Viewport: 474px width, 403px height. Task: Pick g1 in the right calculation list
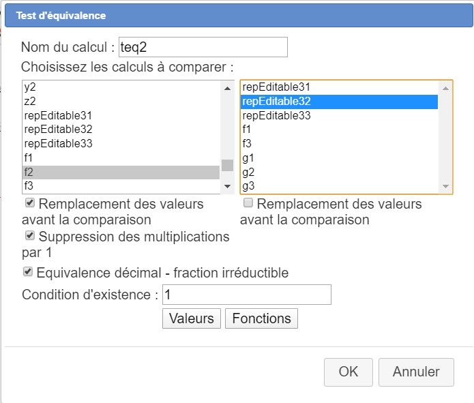tap(248, 158)
